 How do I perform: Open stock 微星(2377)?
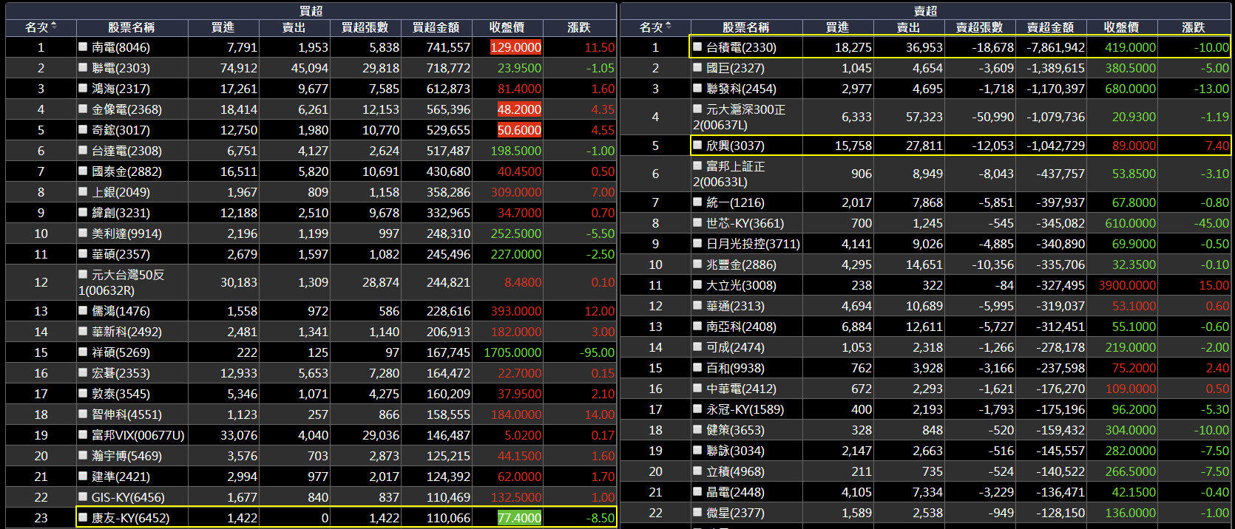tap(735, 513)
